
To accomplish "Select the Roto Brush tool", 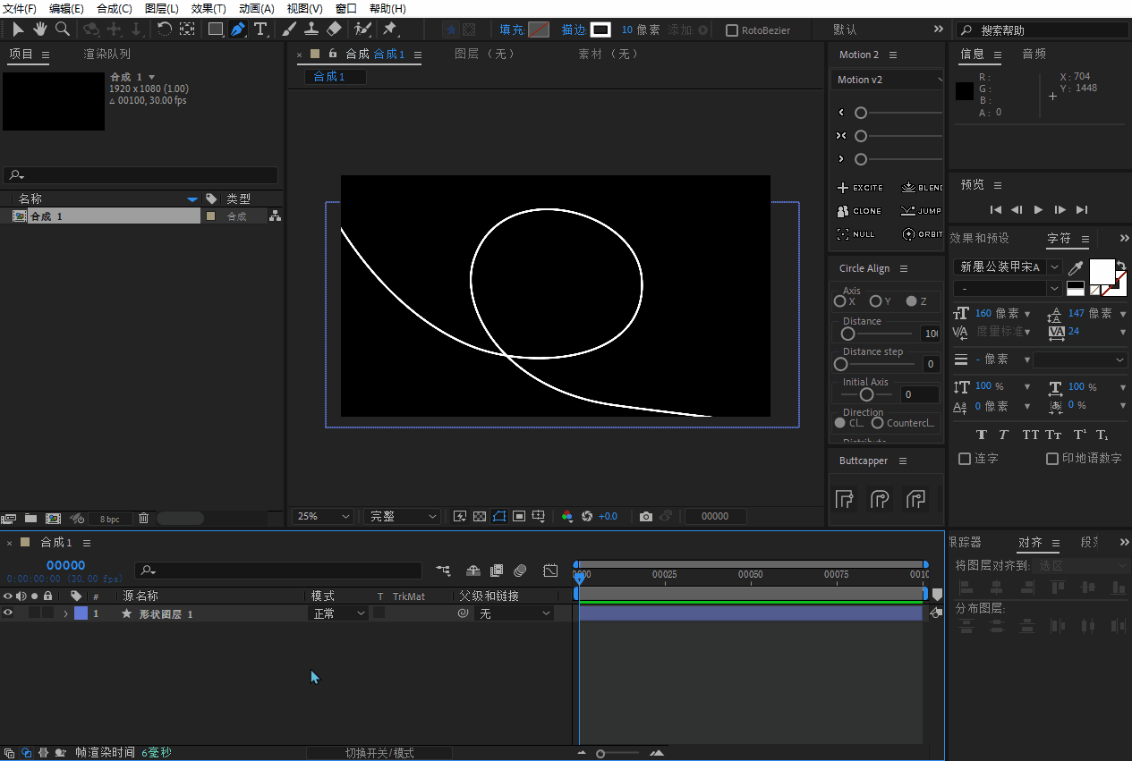I will pos(362,30).
